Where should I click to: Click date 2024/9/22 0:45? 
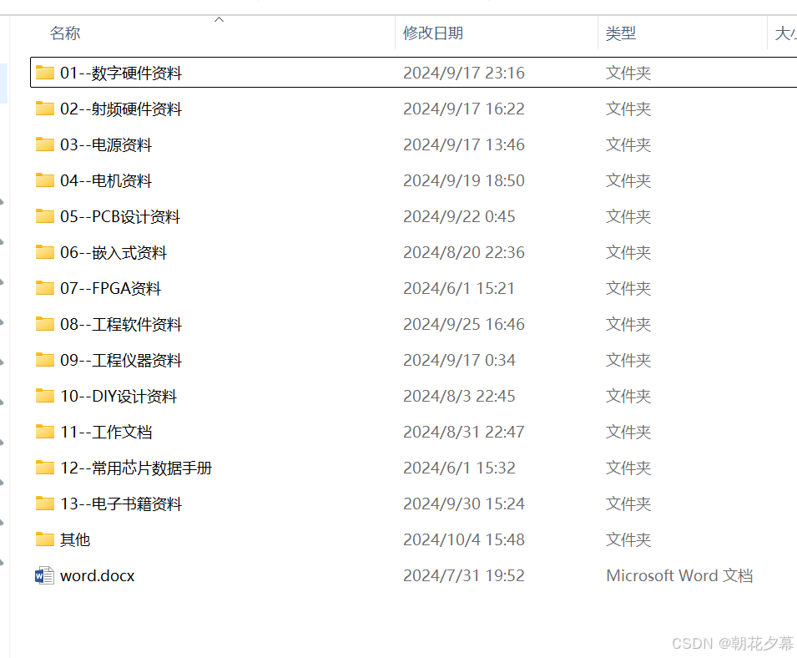[x=459, y=216]
